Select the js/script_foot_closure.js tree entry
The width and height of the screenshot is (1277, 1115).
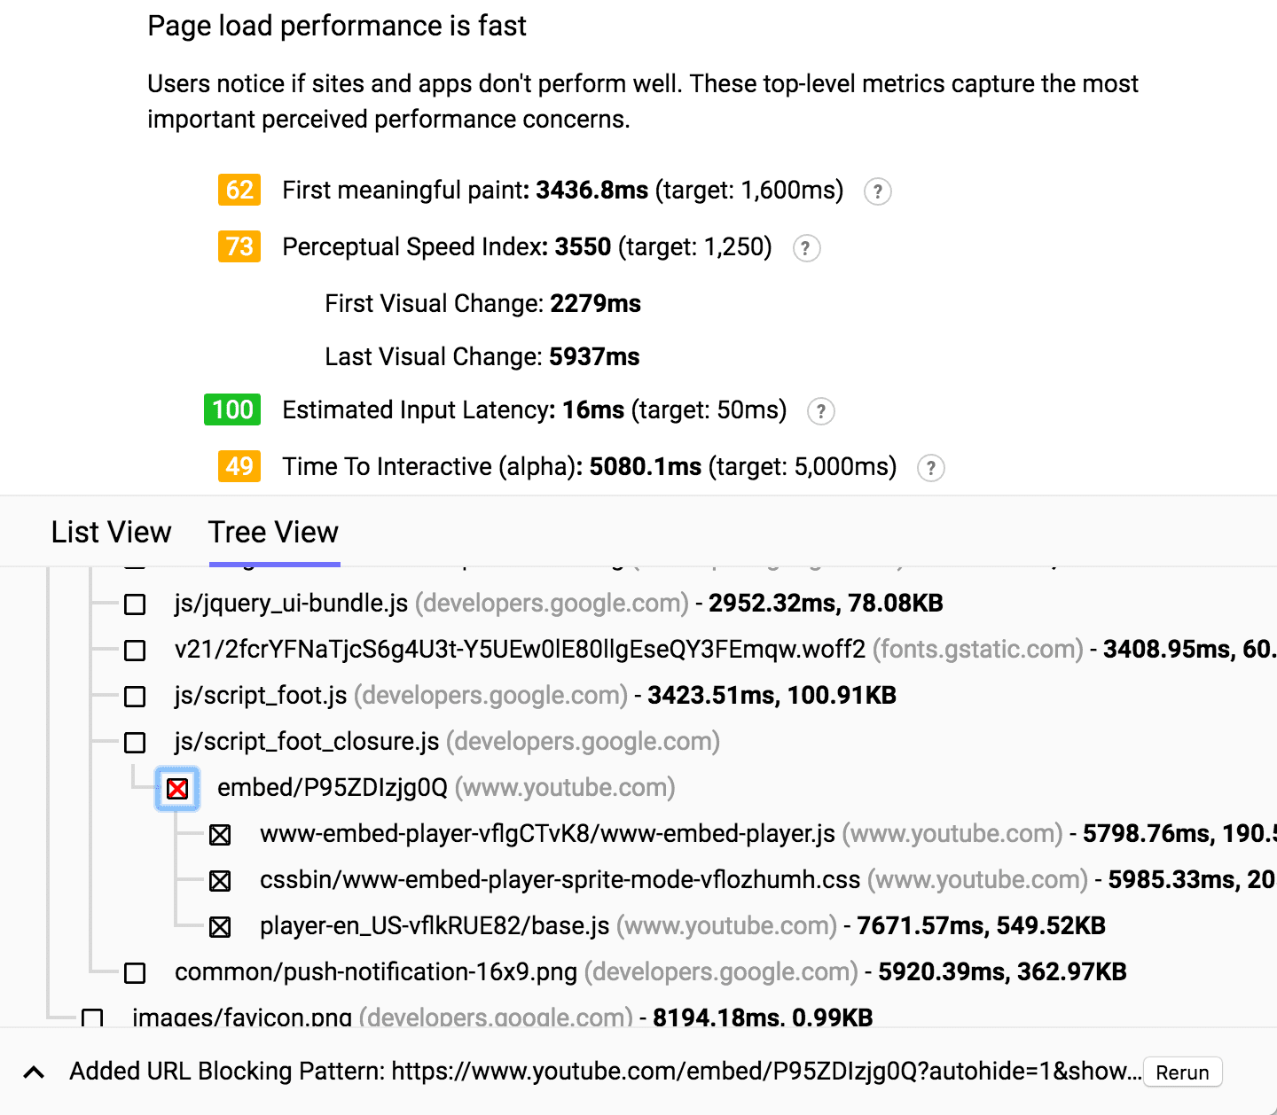click(x=307, y=742)
